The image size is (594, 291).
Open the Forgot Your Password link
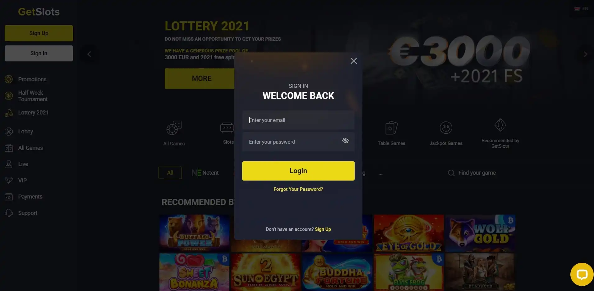tap(298, 189)
